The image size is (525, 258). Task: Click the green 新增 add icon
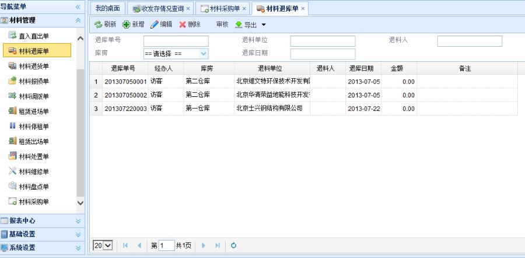click(126, 25)
